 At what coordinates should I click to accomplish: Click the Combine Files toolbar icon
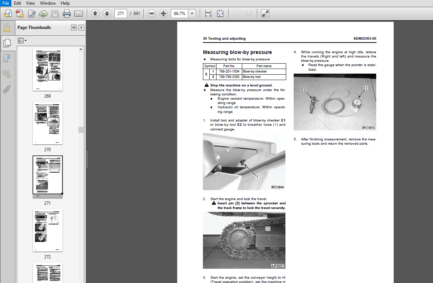pos(20,14)
